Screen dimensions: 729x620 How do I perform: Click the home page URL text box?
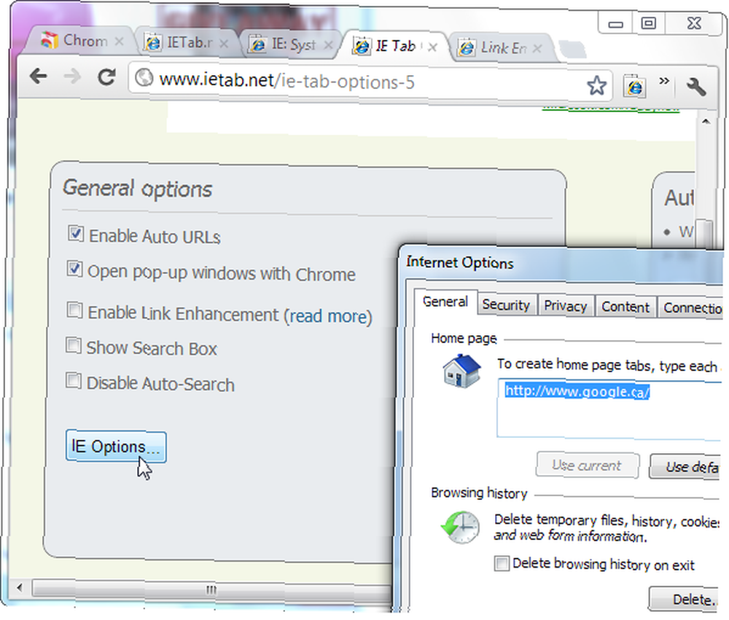click(609, 409)
